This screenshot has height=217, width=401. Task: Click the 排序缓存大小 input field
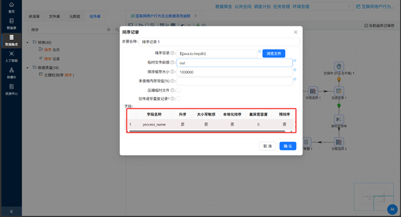pyautogui.click(x=235, y=72)
